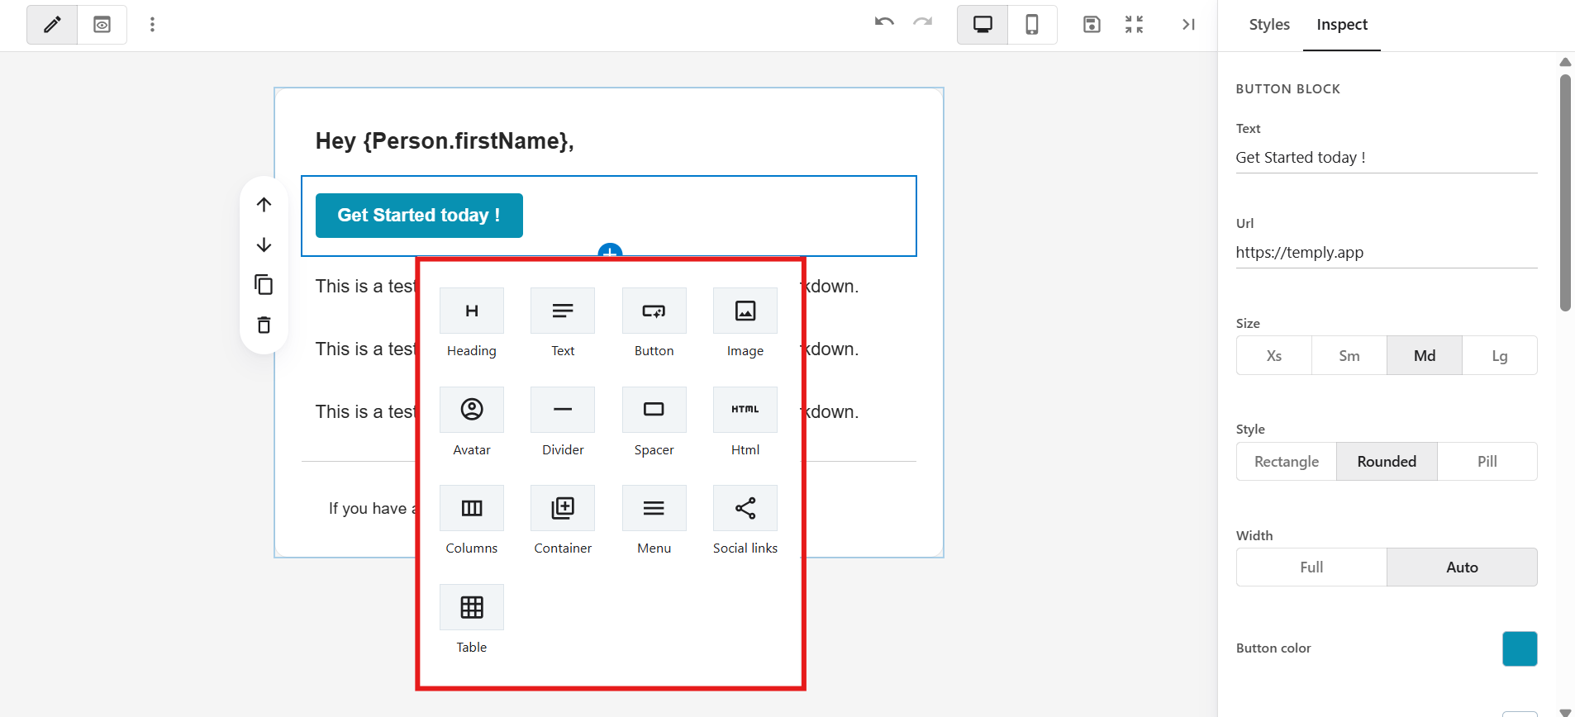The width and height of the screenshot is (1575, 717).
Task: Select the 'Hey {Person.firstName},' heading
Action: 445,141
